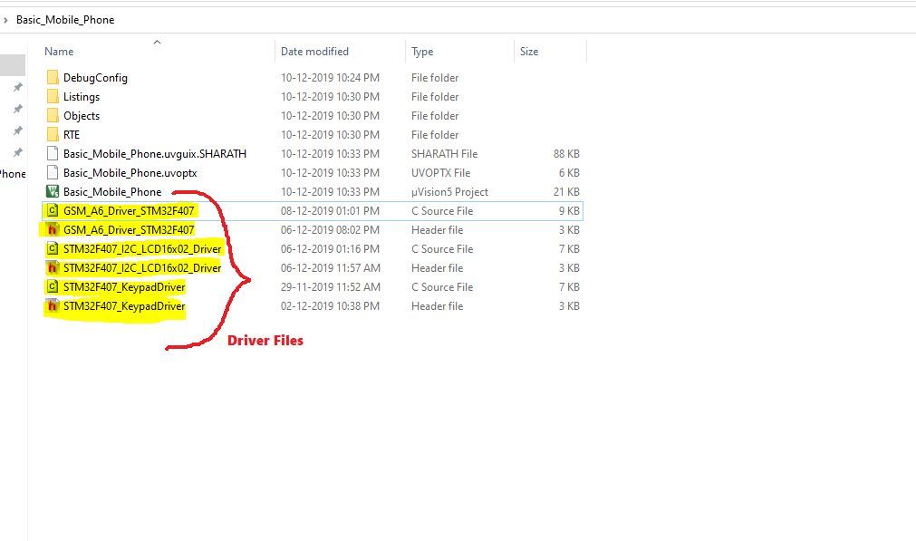The image size is (916, 541).
Task: Sort files by the Size column header
Action: (x=529, y=52)
